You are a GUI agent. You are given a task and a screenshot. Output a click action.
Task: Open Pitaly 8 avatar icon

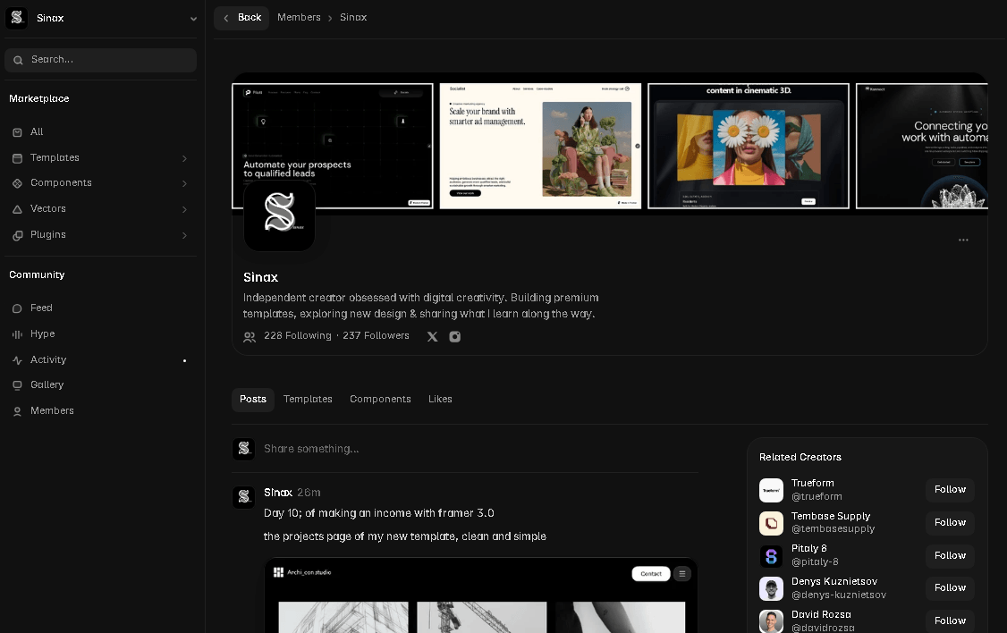(x=771, y=557)
